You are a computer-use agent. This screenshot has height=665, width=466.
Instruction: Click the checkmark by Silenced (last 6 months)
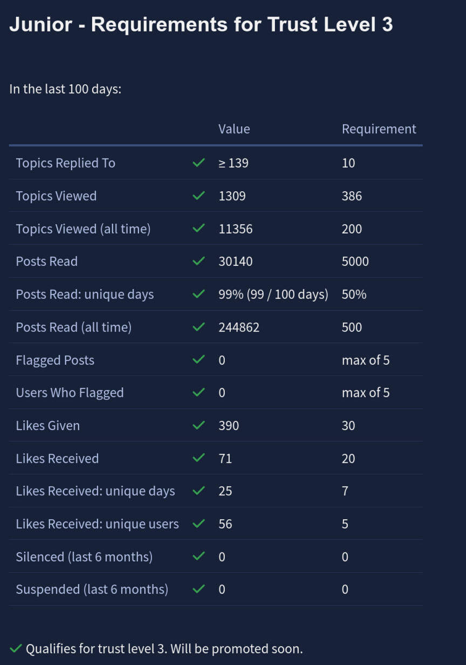(x=199, y=556)
